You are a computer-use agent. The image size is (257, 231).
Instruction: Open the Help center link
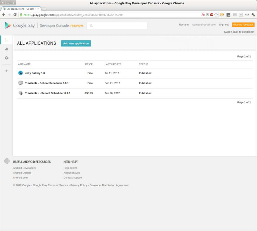pyautogui.click(x=70, y=168)
